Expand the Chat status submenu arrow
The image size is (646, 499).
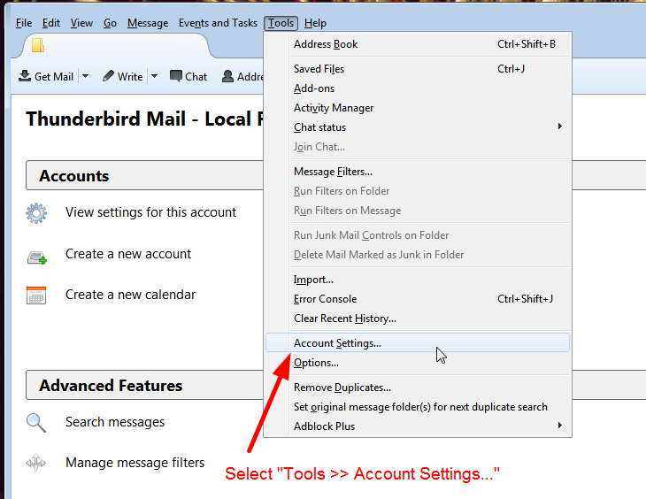(559, 127)
